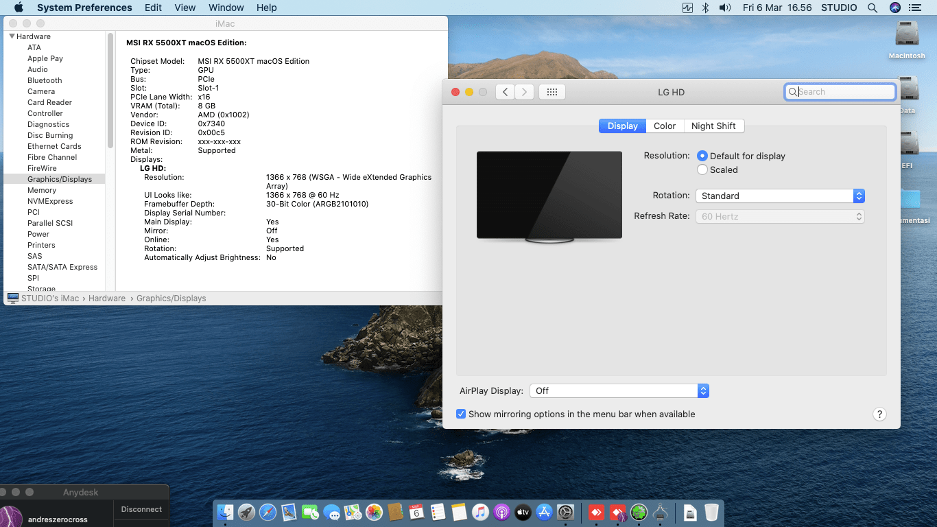This screenshot has height=527, width=937.
Task: Open App Store from the Dock
Action: point(544,512)
